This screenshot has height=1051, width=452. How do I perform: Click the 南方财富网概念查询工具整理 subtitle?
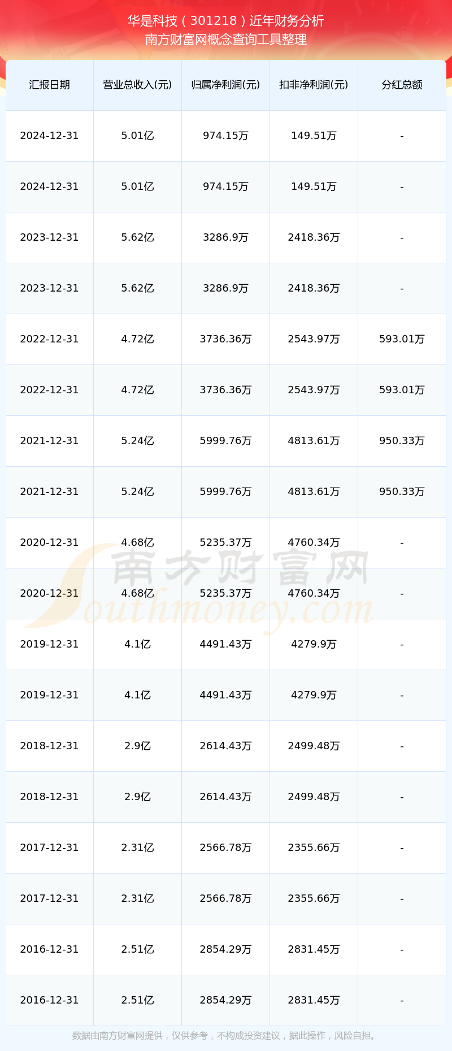(x=226, y=40)
